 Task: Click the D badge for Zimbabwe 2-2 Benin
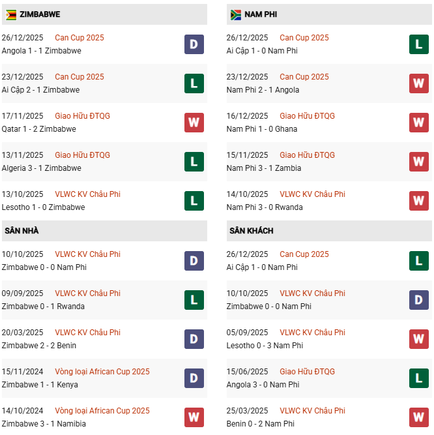point(194,339)
